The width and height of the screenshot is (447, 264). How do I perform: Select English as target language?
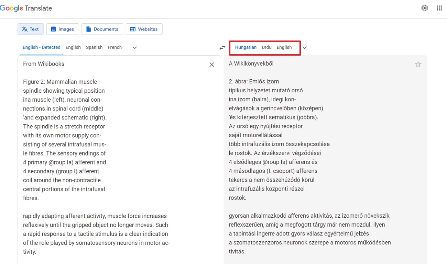tap(284, 47)
